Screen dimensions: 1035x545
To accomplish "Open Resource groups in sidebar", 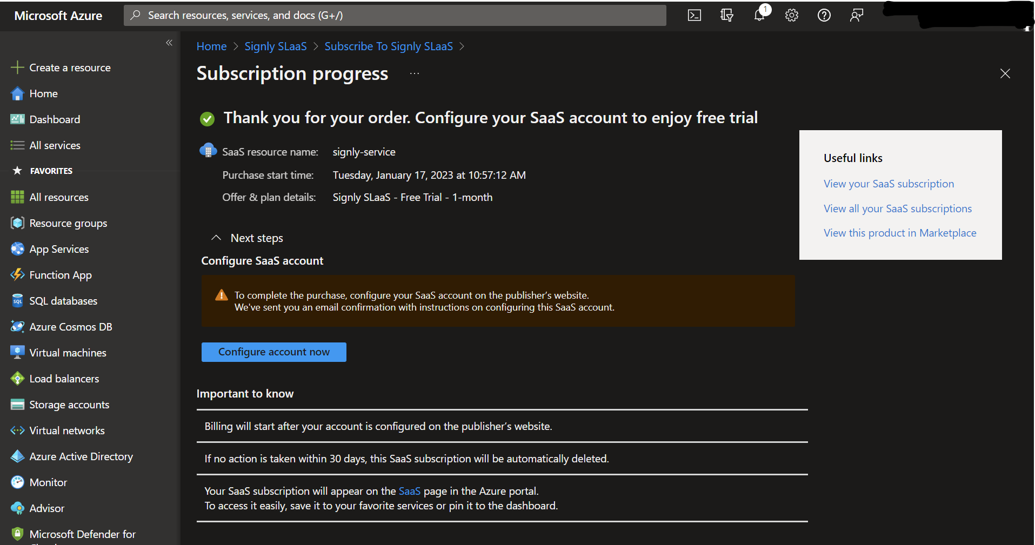I will (68, 223).
